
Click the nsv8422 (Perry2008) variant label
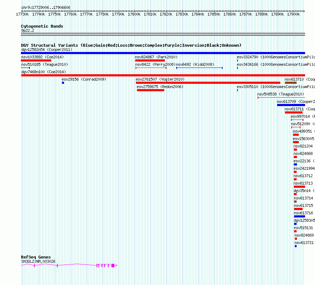(155, 64)
